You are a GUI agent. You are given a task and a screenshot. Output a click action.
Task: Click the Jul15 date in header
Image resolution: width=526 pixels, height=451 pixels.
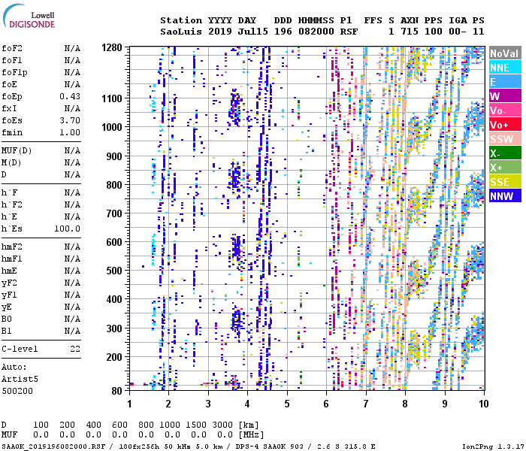point(253,32)
